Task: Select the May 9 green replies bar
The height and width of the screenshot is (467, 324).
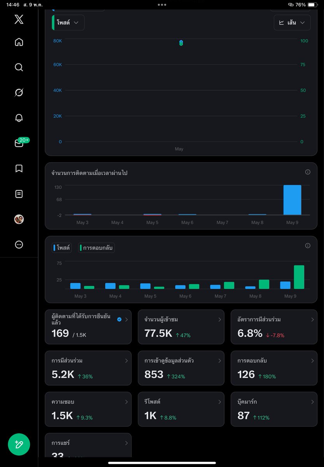Action: coord(299,277)
